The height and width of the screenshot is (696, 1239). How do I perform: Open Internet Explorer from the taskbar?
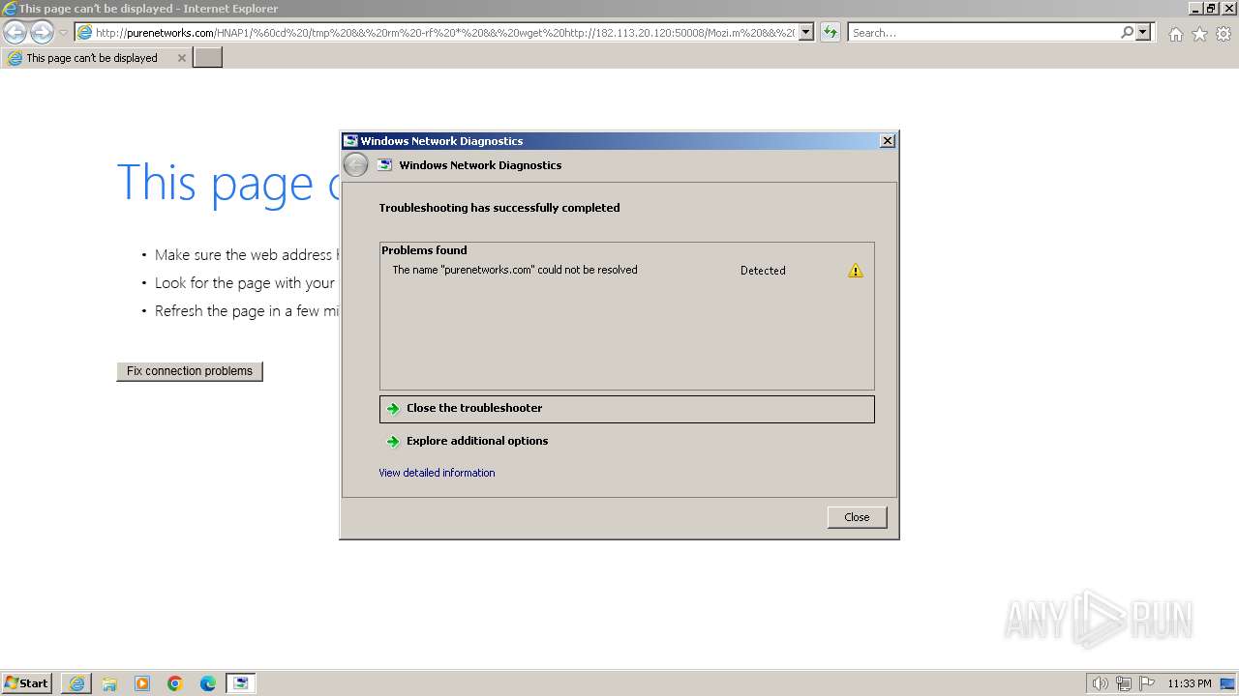(76, 683)
